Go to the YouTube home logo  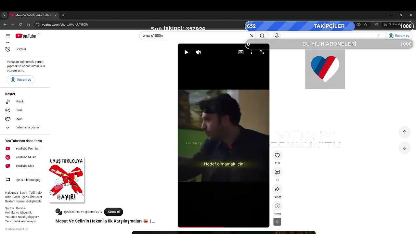[x=26, y=36]
